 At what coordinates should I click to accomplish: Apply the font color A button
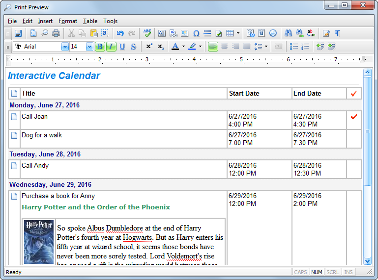click(175, 47)
